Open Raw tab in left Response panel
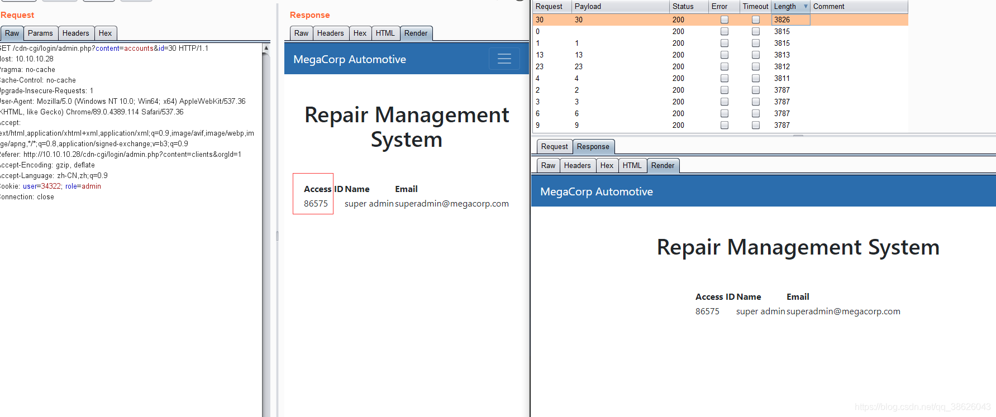 [301, 33]
